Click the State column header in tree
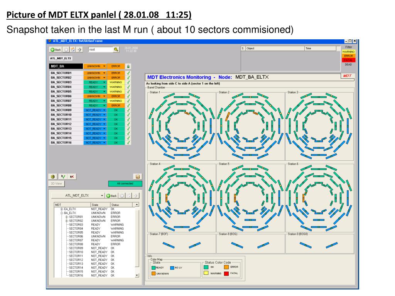 [x=101, y=205]
